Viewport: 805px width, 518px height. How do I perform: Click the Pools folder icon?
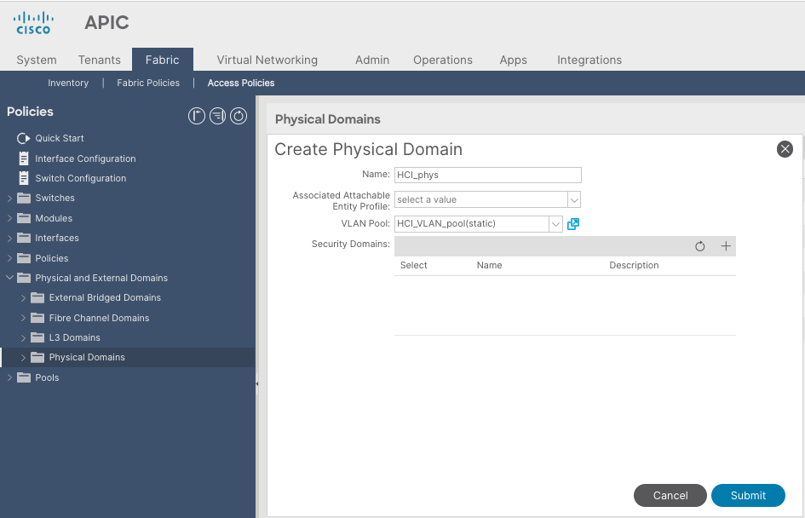24,377
